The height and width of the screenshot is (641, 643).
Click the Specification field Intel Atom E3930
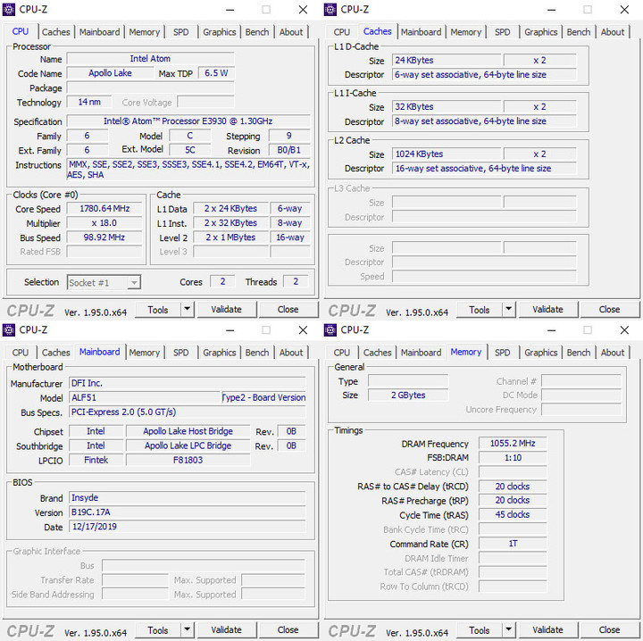188,121
